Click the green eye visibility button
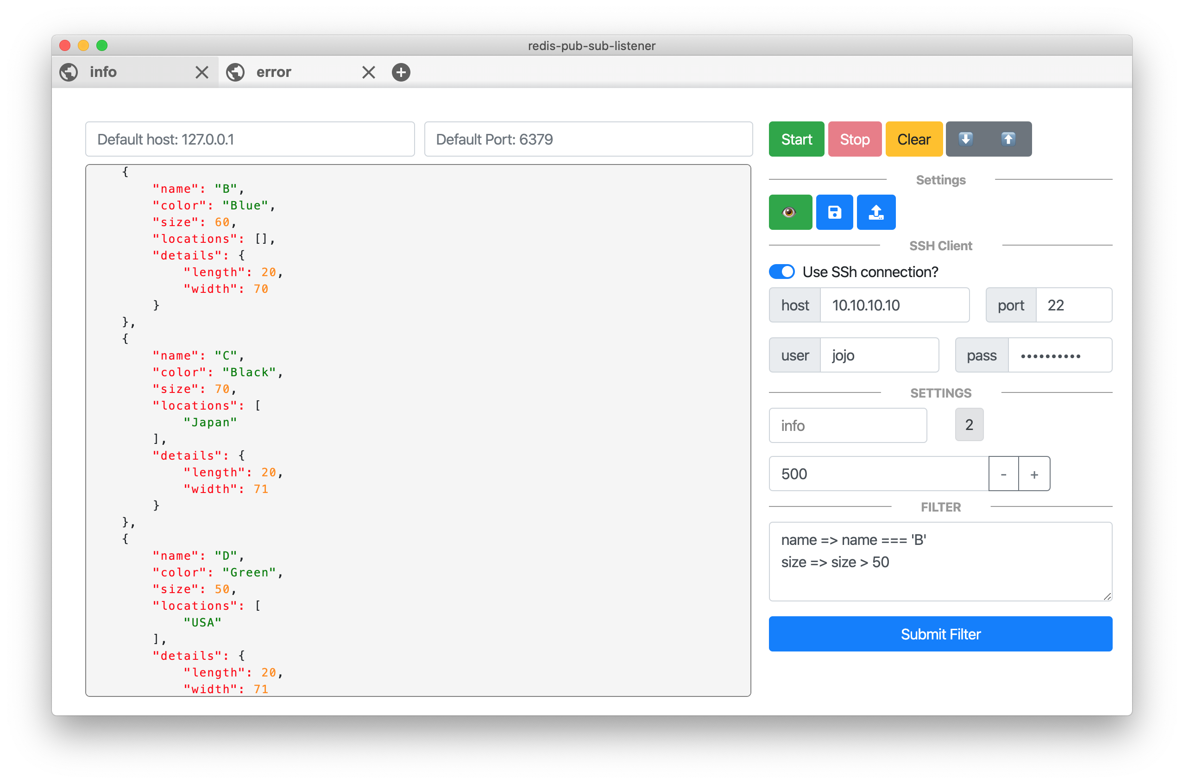The height and width of the screenshot is (784, 1184). tap(790, 212)
